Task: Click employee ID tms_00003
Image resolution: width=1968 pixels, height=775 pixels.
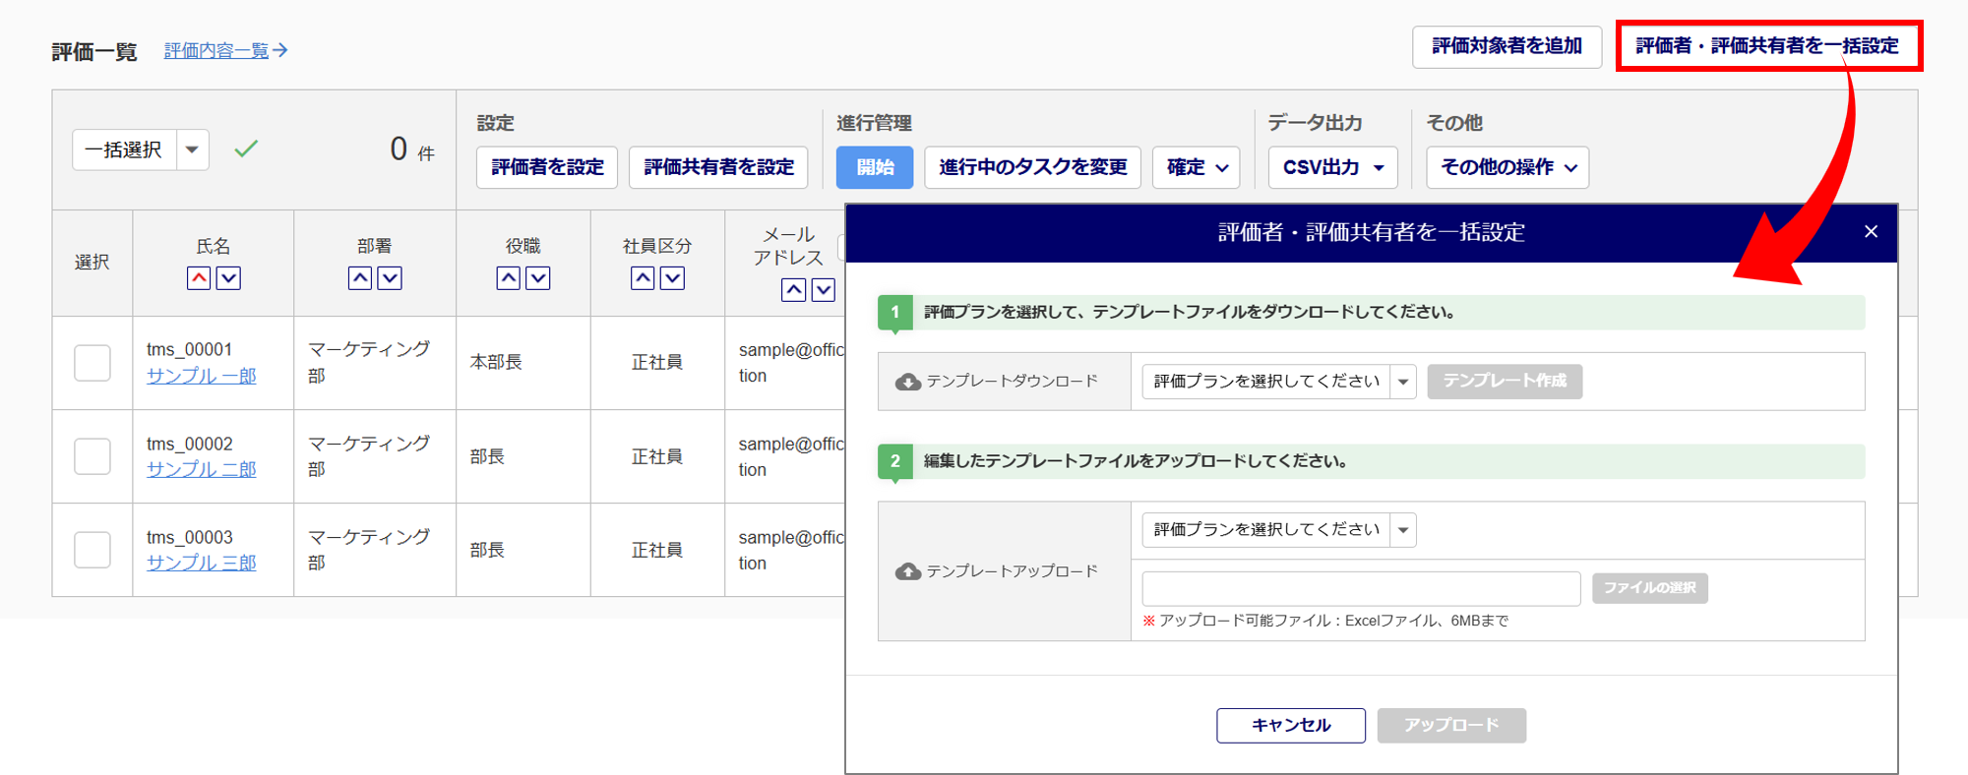Action: point(190,537)
